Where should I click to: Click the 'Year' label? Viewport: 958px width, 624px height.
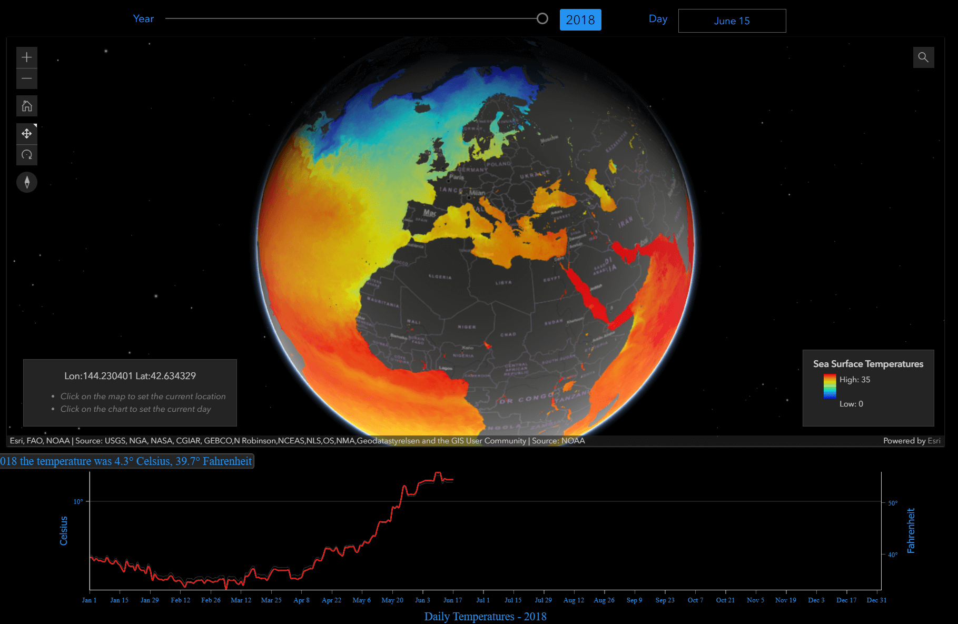click(x=143, y=18)
